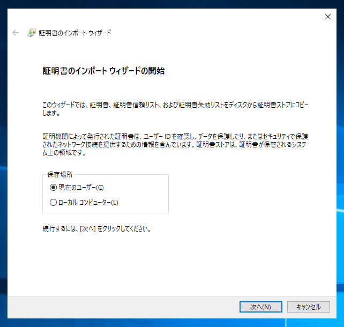Close the wizard with the X button
Image resolution: width=344 pixels, height=327 pixels.
click(328, 17)
